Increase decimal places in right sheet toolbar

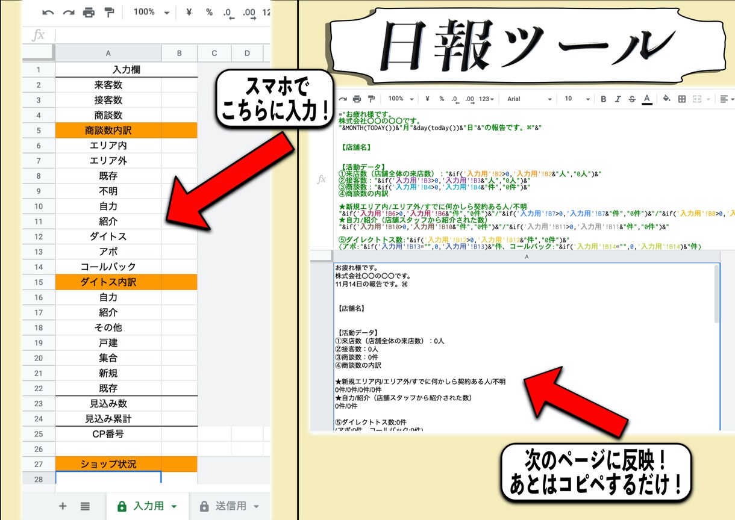tap(469, 99)
